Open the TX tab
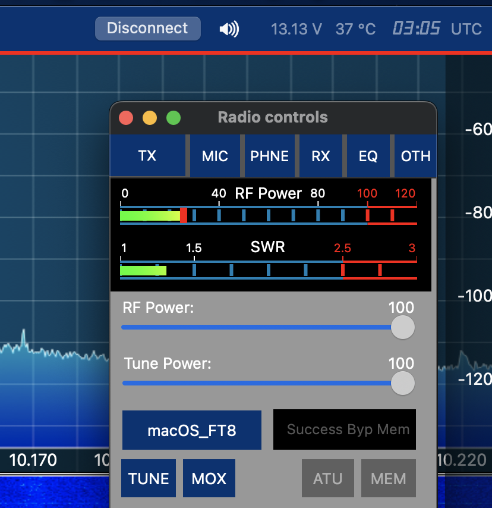Image resolution: width=492 pixels, height=508 pixels. (147, 156)
